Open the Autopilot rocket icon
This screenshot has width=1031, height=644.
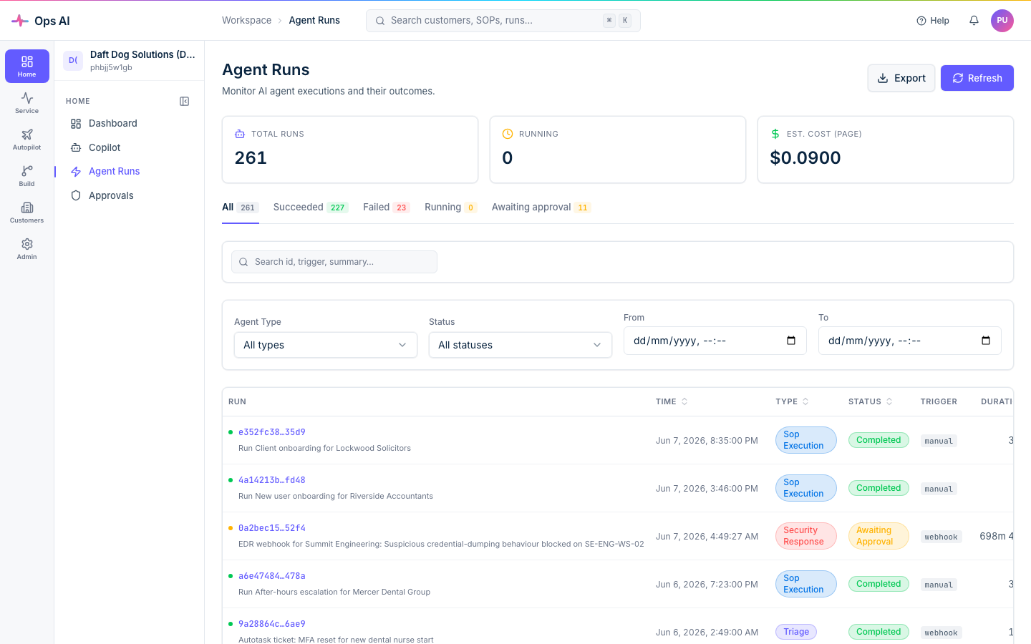click(x=27, y=135)
